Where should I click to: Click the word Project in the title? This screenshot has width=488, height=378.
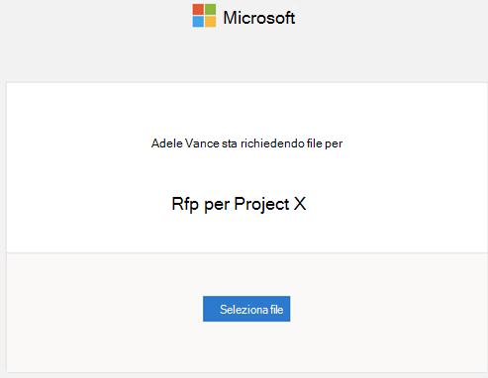pyautogui.click(x=261, y=204)
